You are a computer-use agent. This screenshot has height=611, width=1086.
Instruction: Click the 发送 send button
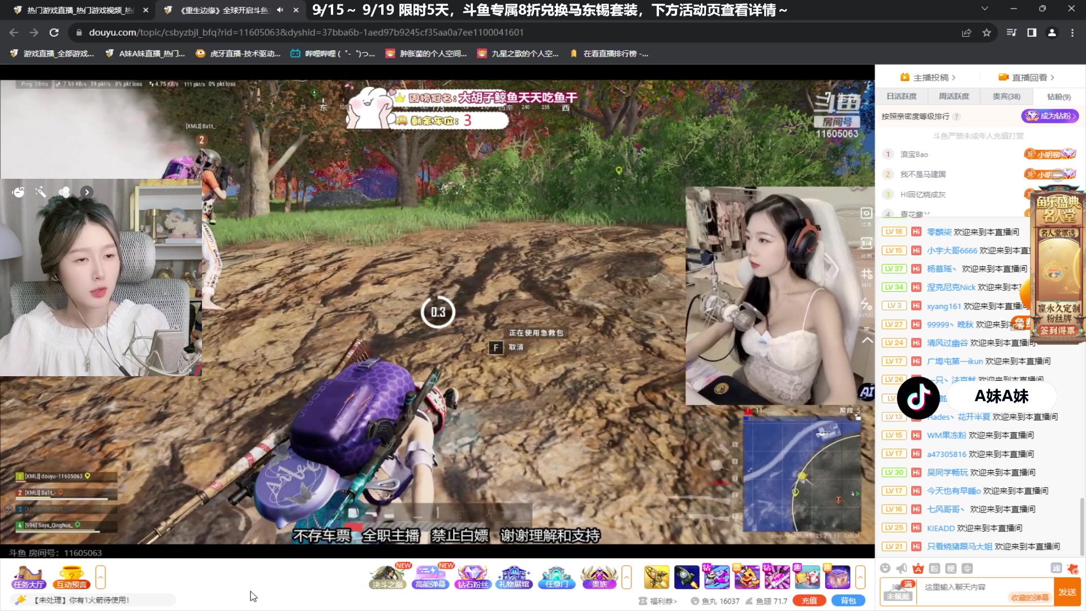[1067, 592]
